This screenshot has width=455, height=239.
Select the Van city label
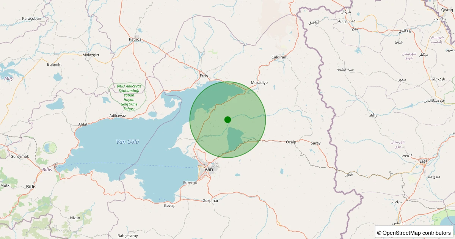point(209,169)
